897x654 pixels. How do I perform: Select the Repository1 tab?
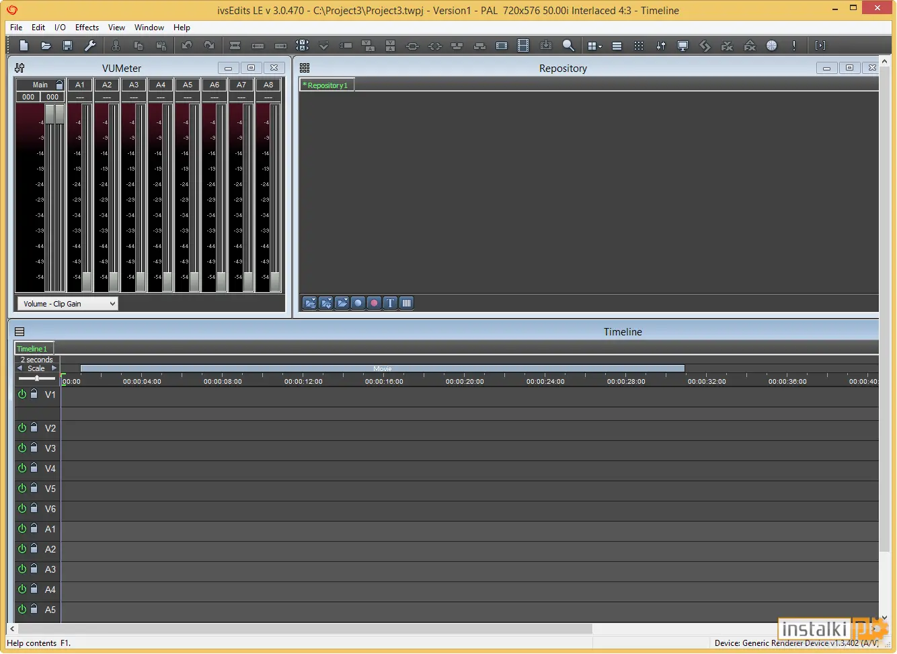click(326, 85)
